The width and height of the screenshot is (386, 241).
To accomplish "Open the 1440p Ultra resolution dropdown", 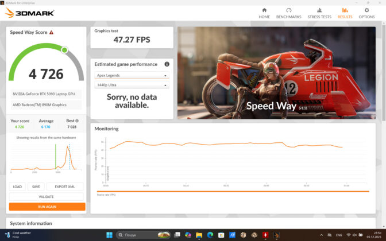I will (132, 85).
